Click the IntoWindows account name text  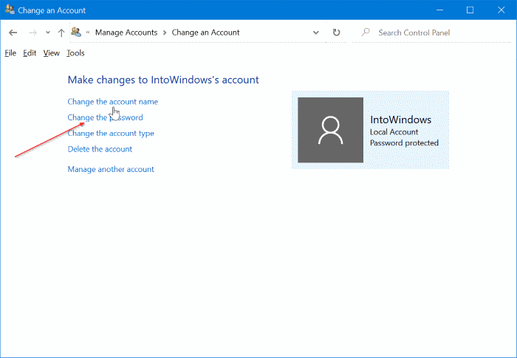pyautogui.click(x=400, y=120)
